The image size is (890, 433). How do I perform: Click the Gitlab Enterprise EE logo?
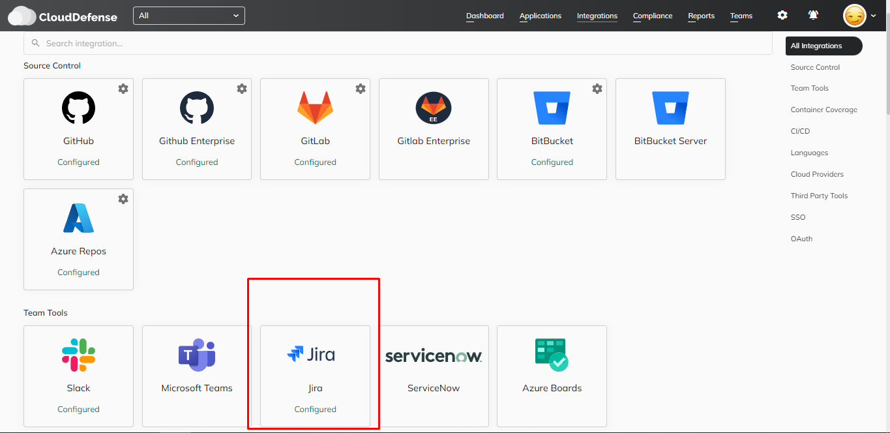coord(434,108)
